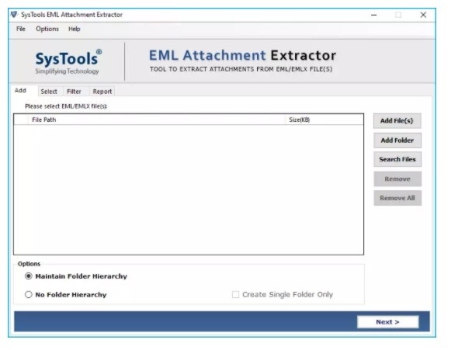Click the Add File(s) button
Viewport: 458px width, 350px height.
tap(397, 121)
